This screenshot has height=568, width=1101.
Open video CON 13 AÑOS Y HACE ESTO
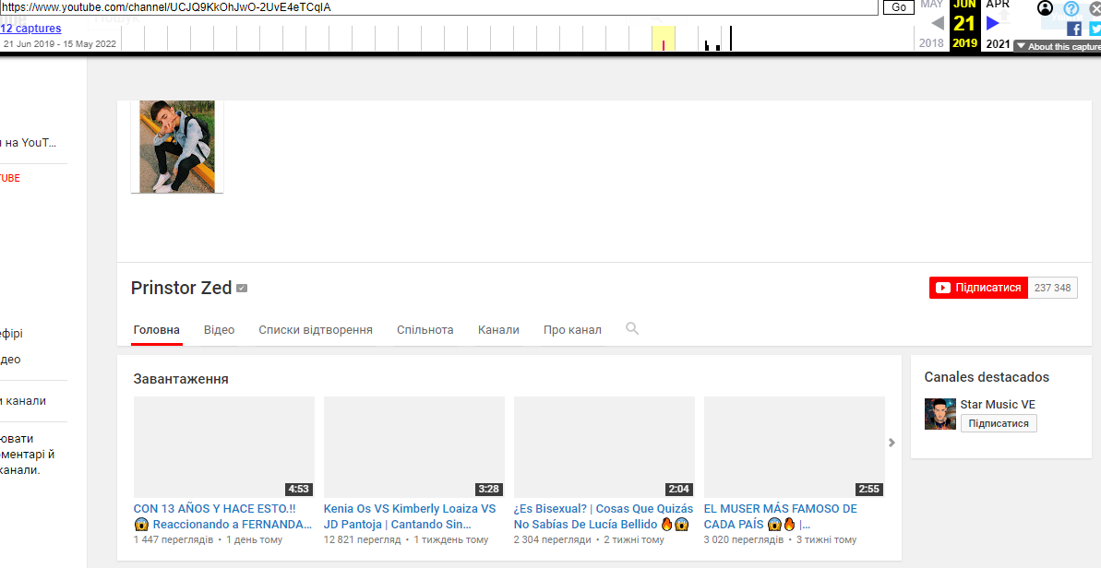pyautogui.click(x=223, y=516)
